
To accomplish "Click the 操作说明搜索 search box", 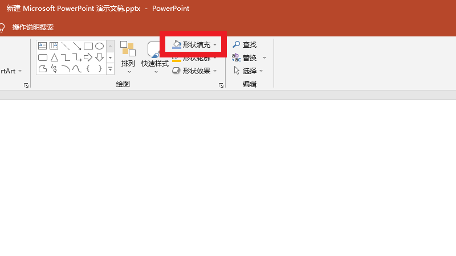I will (33, 27).
